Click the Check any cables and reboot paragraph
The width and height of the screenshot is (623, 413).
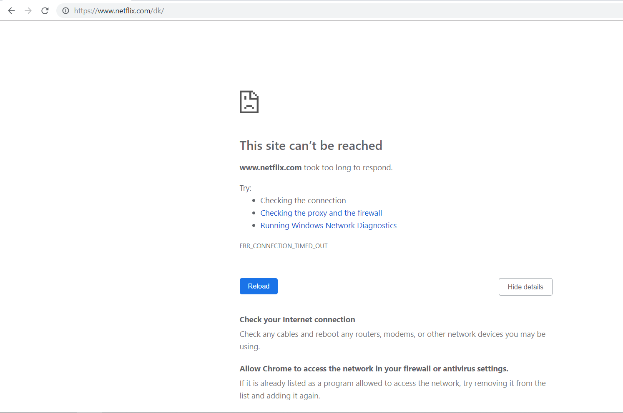click(x=392, y=341)
